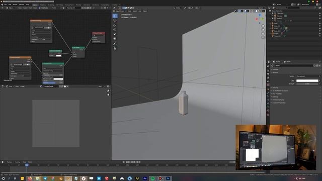Screen dimensions: 322x181
Task: Click zoom magnifier icon in image editor
Action: (x=108, y=90)
